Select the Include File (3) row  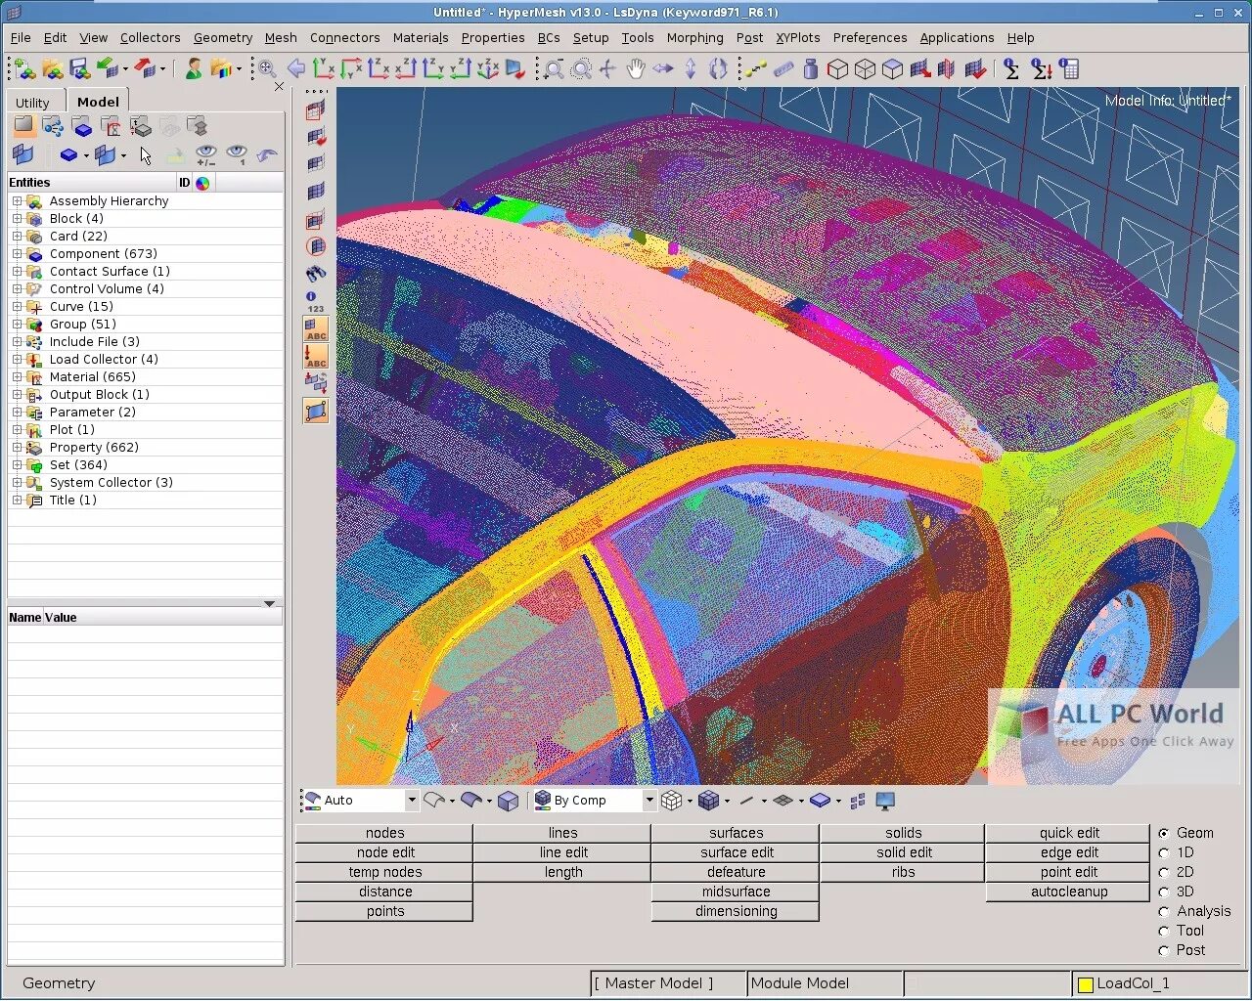click(x=146, y=342)
